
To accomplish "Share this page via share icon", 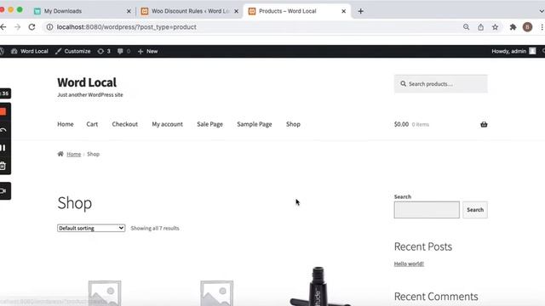I will (x=480, y=27).
